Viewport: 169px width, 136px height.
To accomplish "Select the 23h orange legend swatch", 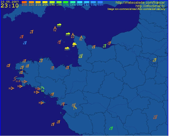I will click(24, 2).
